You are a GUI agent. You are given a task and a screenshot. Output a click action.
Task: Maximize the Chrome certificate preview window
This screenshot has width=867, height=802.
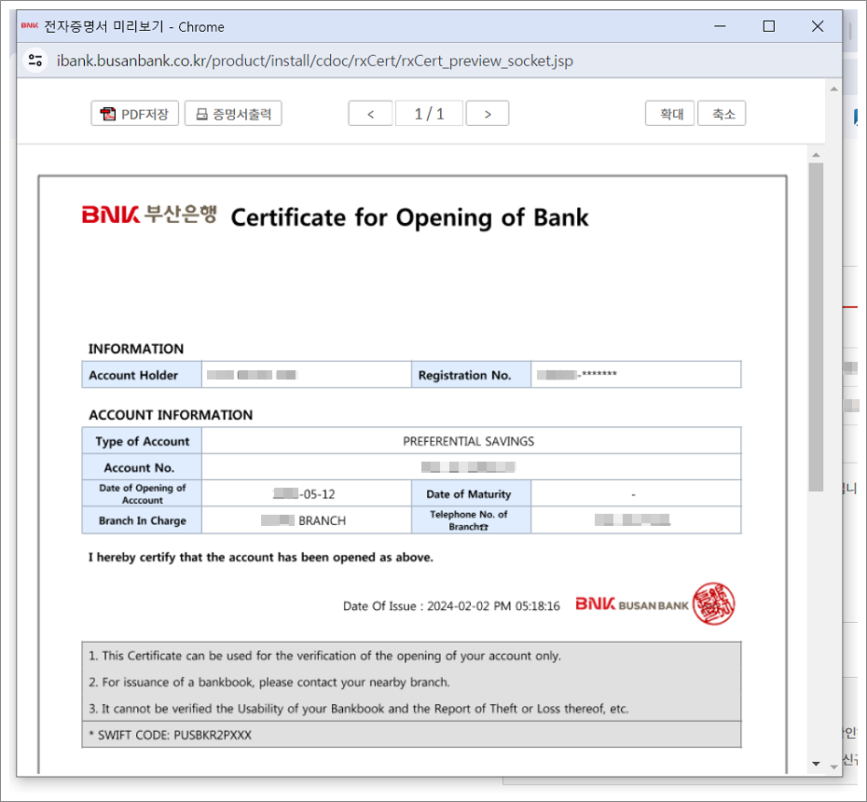tap(768, 26)
